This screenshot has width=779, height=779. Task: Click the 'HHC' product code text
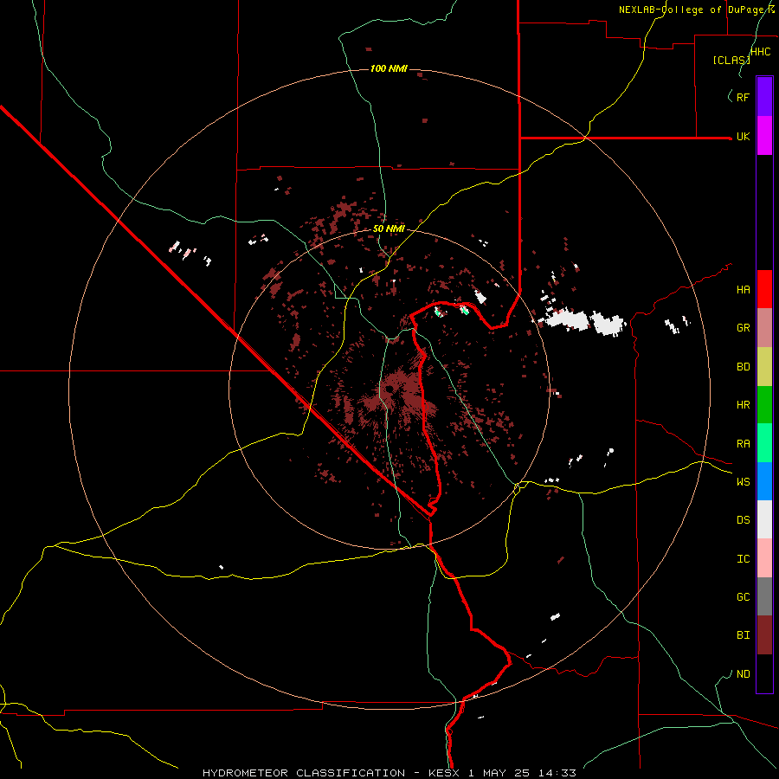tap(760, 52)
